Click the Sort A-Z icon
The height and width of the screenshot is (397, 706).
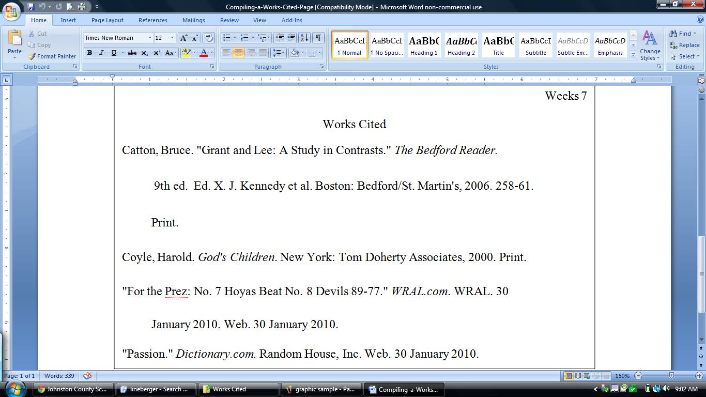304,38
